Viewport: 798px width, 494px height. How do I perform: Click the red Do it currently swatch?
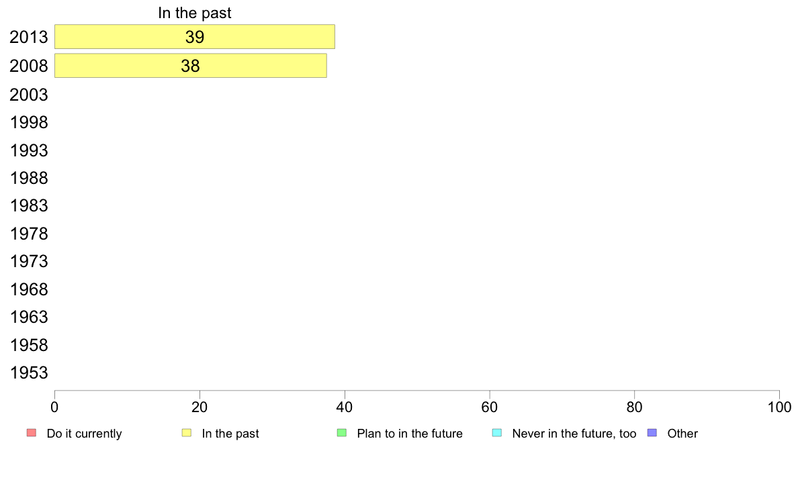[32, 433]
